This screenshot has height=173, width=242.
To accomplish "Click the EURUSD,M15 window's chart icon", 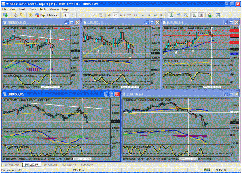I will coord(5,22).
